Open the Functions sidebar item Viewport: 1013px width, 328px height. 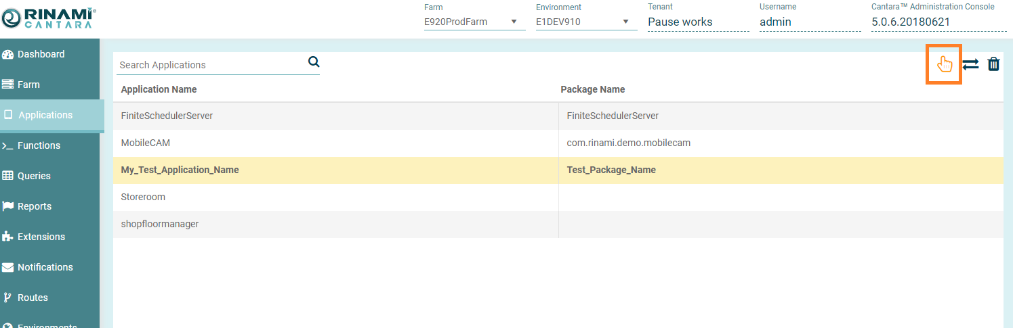click(39, 145)
